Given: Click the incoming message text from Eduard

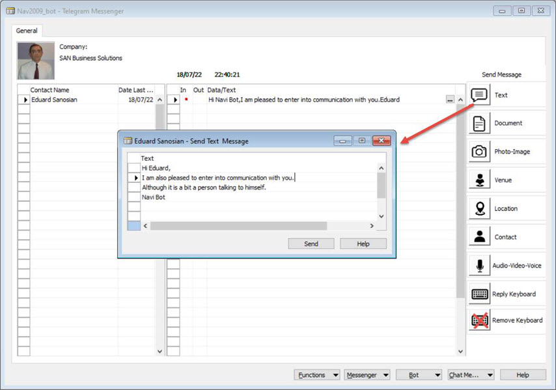Looking at the screenshot, I should (304, 100).
